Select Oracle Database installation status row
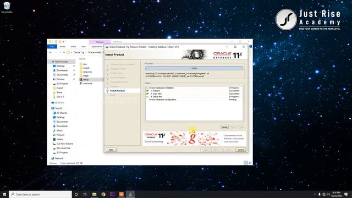 [194, 88]
